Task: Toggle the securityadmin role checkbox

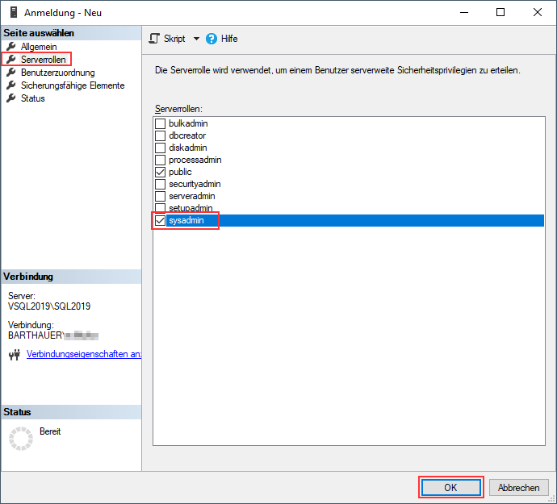Action: coord(160,184)
